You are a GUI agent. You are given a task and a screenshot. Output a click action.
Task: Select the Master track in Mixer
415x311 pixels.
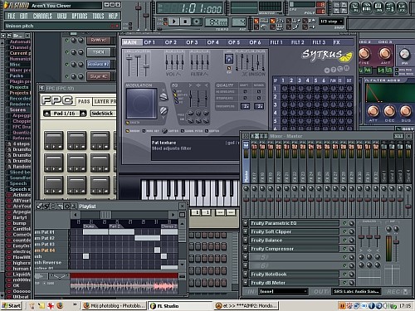pyautogui.click(x=246, y=162)
